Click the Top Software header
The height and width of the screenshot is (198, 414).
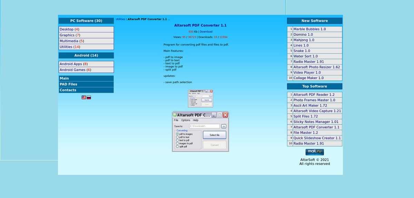pos(315,86)
